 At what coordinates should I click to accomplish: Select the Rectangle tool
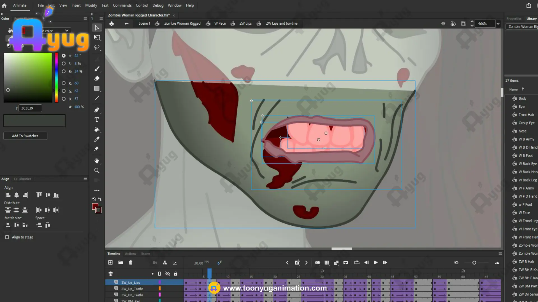97,88
